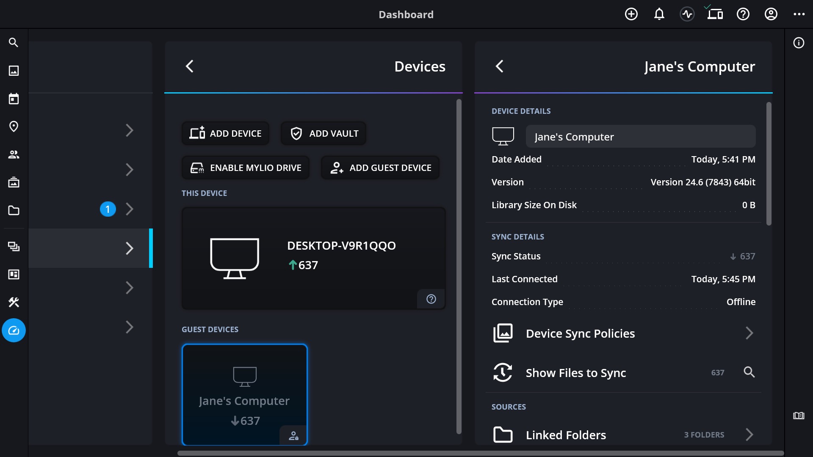The image size is (813, 457).
Task: Click the add plus circle icon
Action: pos(631,14)
